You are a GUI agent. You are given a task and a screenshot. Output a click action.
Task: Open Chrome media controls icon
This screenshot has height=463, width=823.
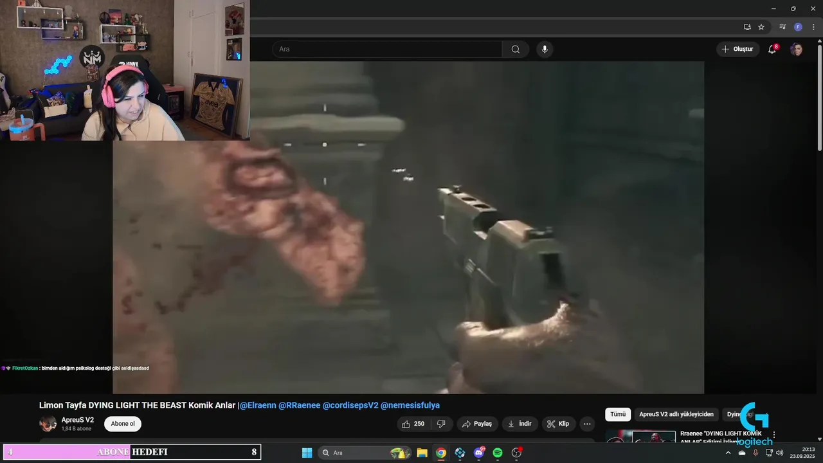782,27
